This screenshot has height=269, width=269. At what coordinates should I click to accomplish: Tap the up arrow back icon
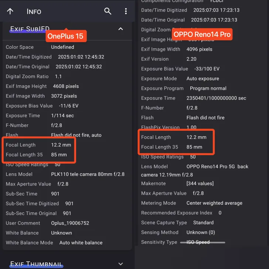click(x=10, y=11)
